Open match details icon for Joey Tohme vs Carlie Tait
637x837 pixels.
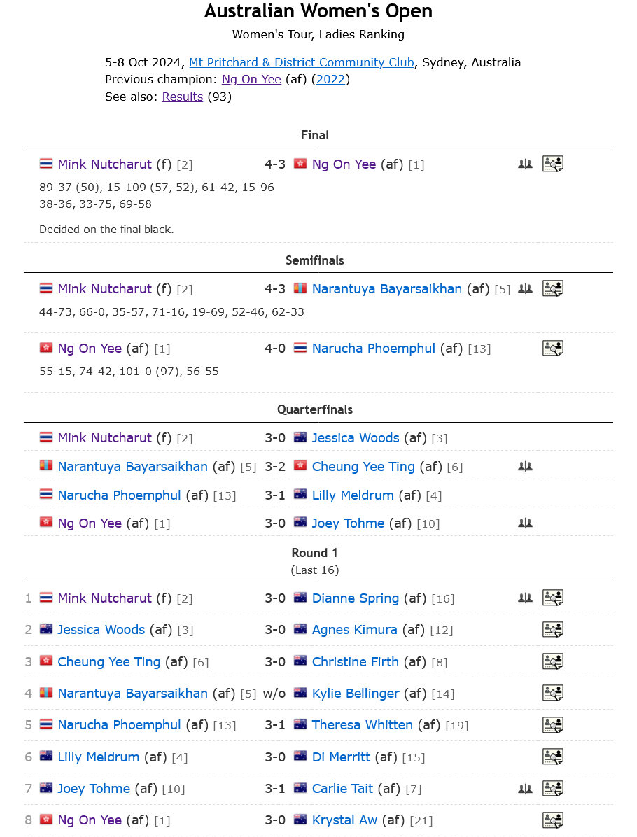click(x=552, y=789)
